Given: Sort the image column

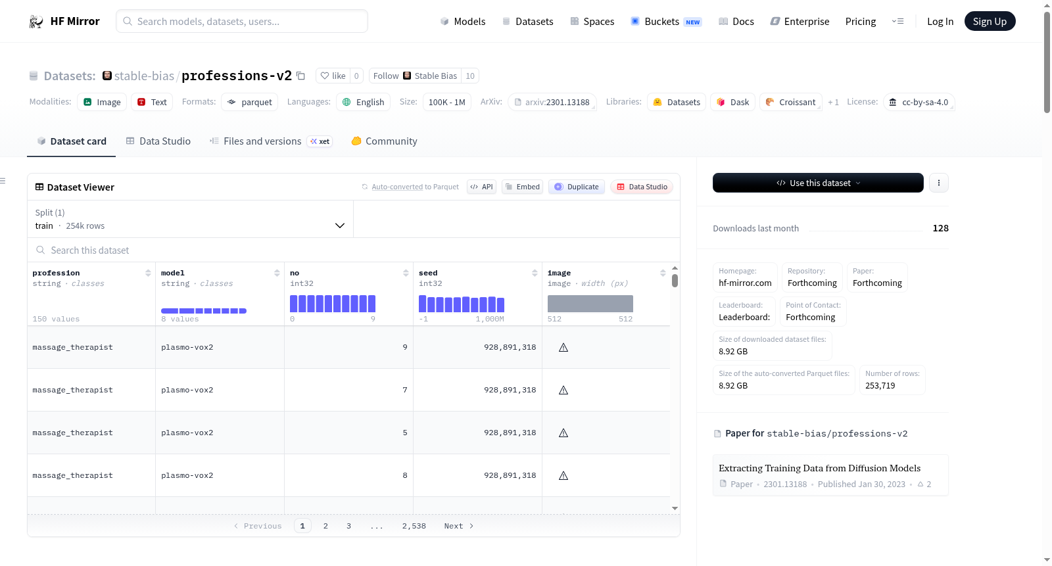Looking at the screenshot, I should [663, 273].
